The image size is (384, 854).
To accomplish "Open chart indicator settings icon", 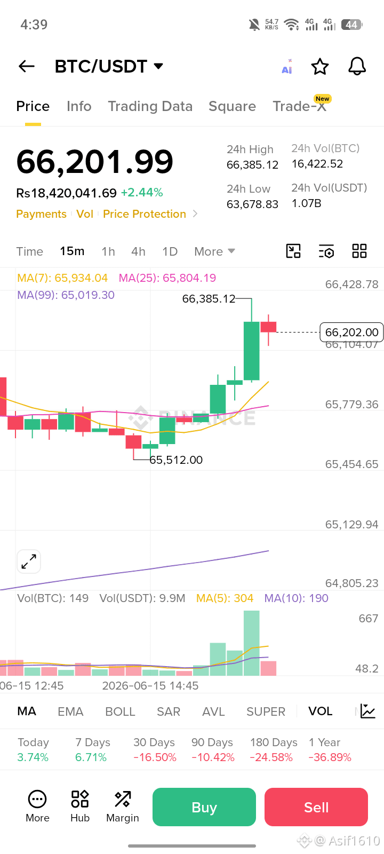I will pos(326,251).
